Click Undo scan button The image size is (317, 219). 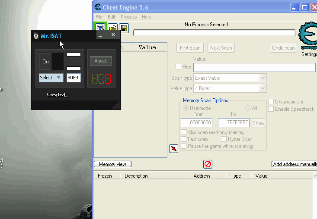click(x=283, y=48)
